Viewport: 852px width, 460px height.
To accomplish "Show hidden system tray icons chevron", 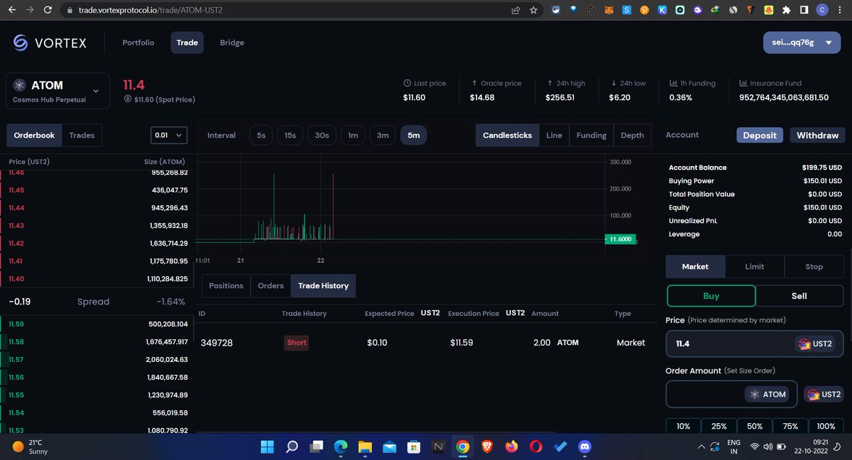I will pyautogui.click(x=702, y=447).
